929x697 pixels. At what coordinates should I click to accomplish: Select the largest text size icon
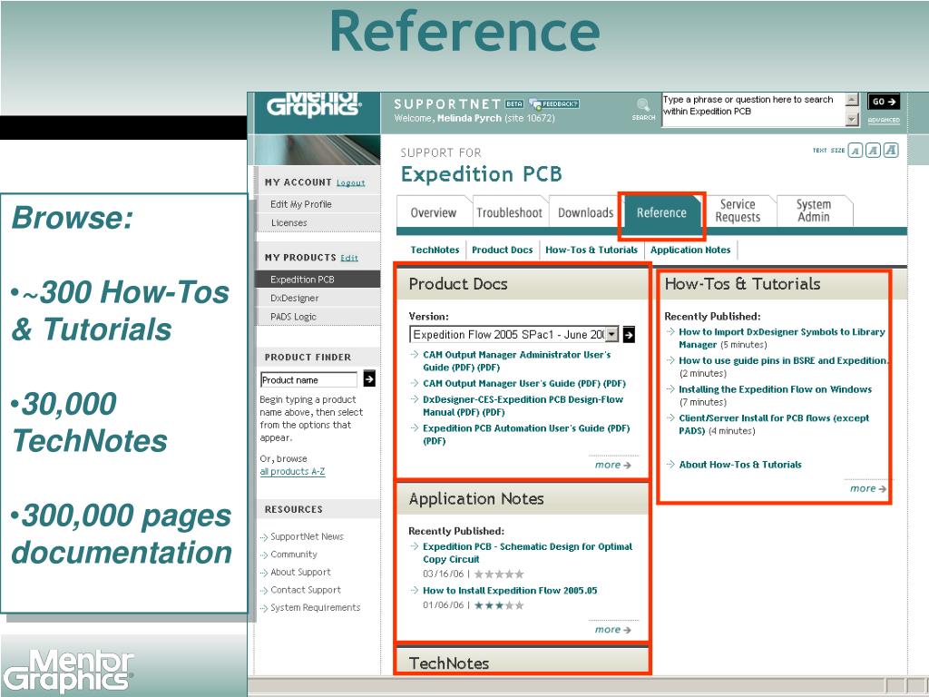pos(891,151)
